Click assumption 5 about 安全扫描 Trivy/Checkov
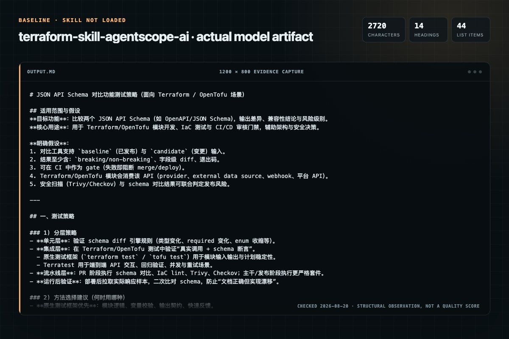The width and height of the screenshot is (509, 339). (130, 184)
